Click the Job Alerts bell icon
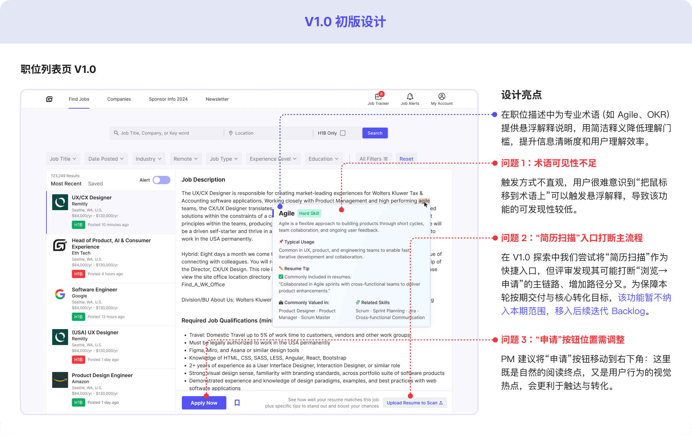This screenshot has width=692, height=435. click(410, 97)
